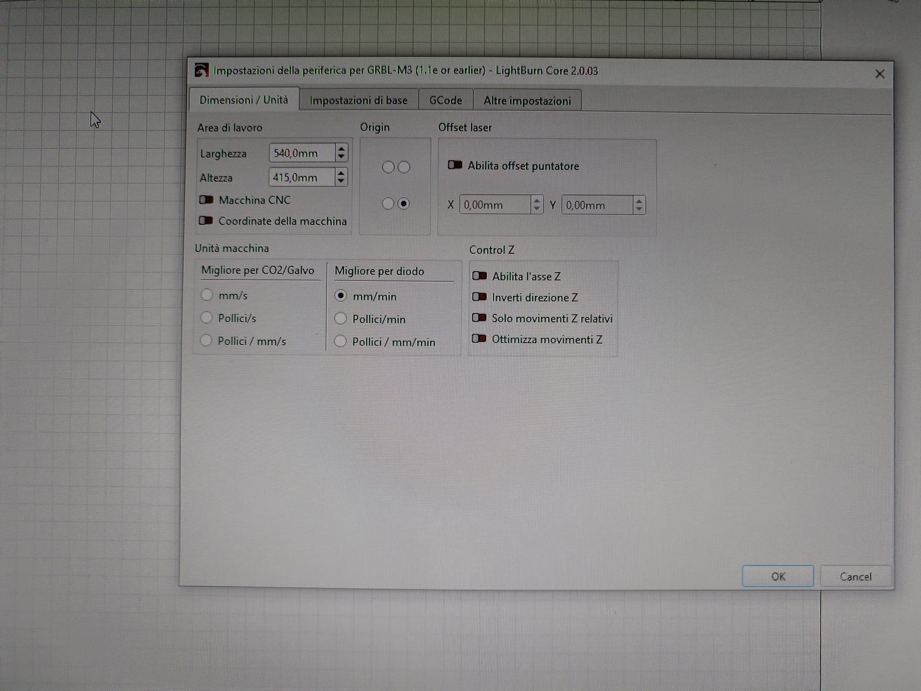The height and width of the screenshot is (691, 921).
Task: Toggle Ottimizza movimenti Z switch
Action: [x=479, y=339]
